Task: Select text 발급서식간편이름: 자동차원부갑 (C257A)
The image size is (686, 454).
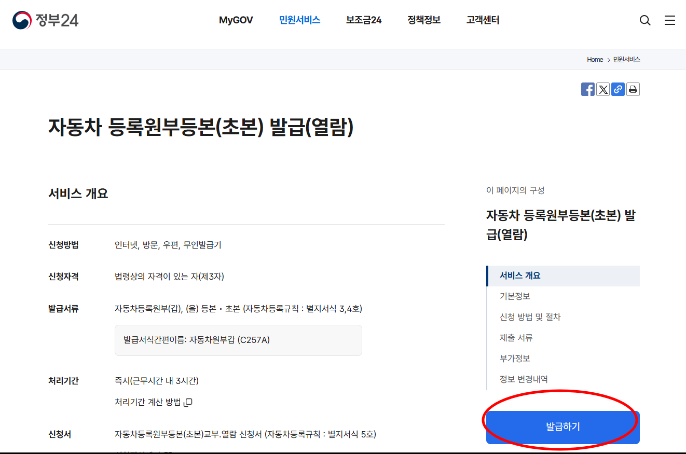Action: click(197, 340)
